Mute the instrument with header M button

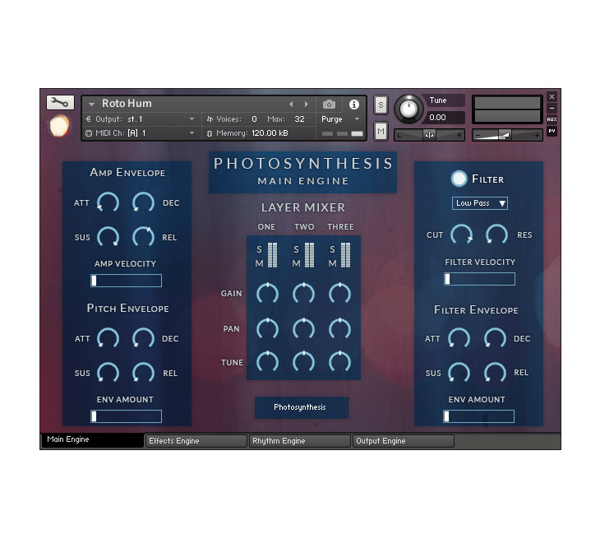tap(381, 132)
